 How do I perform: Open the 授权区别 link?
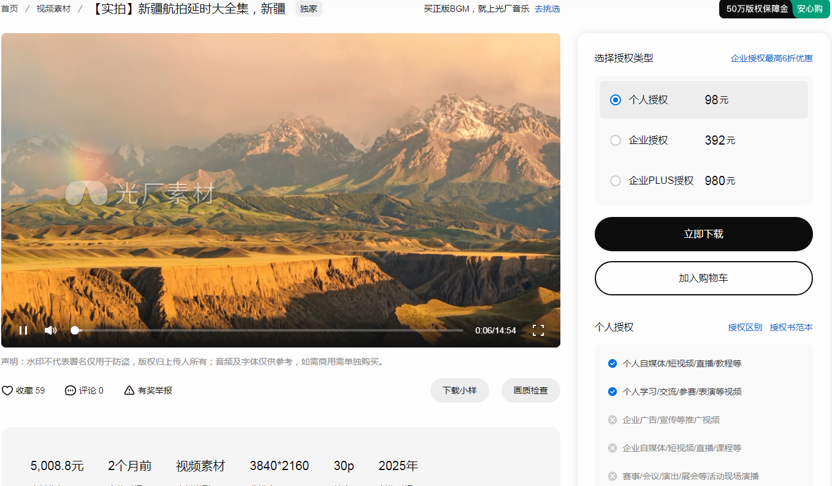[745, 327]
